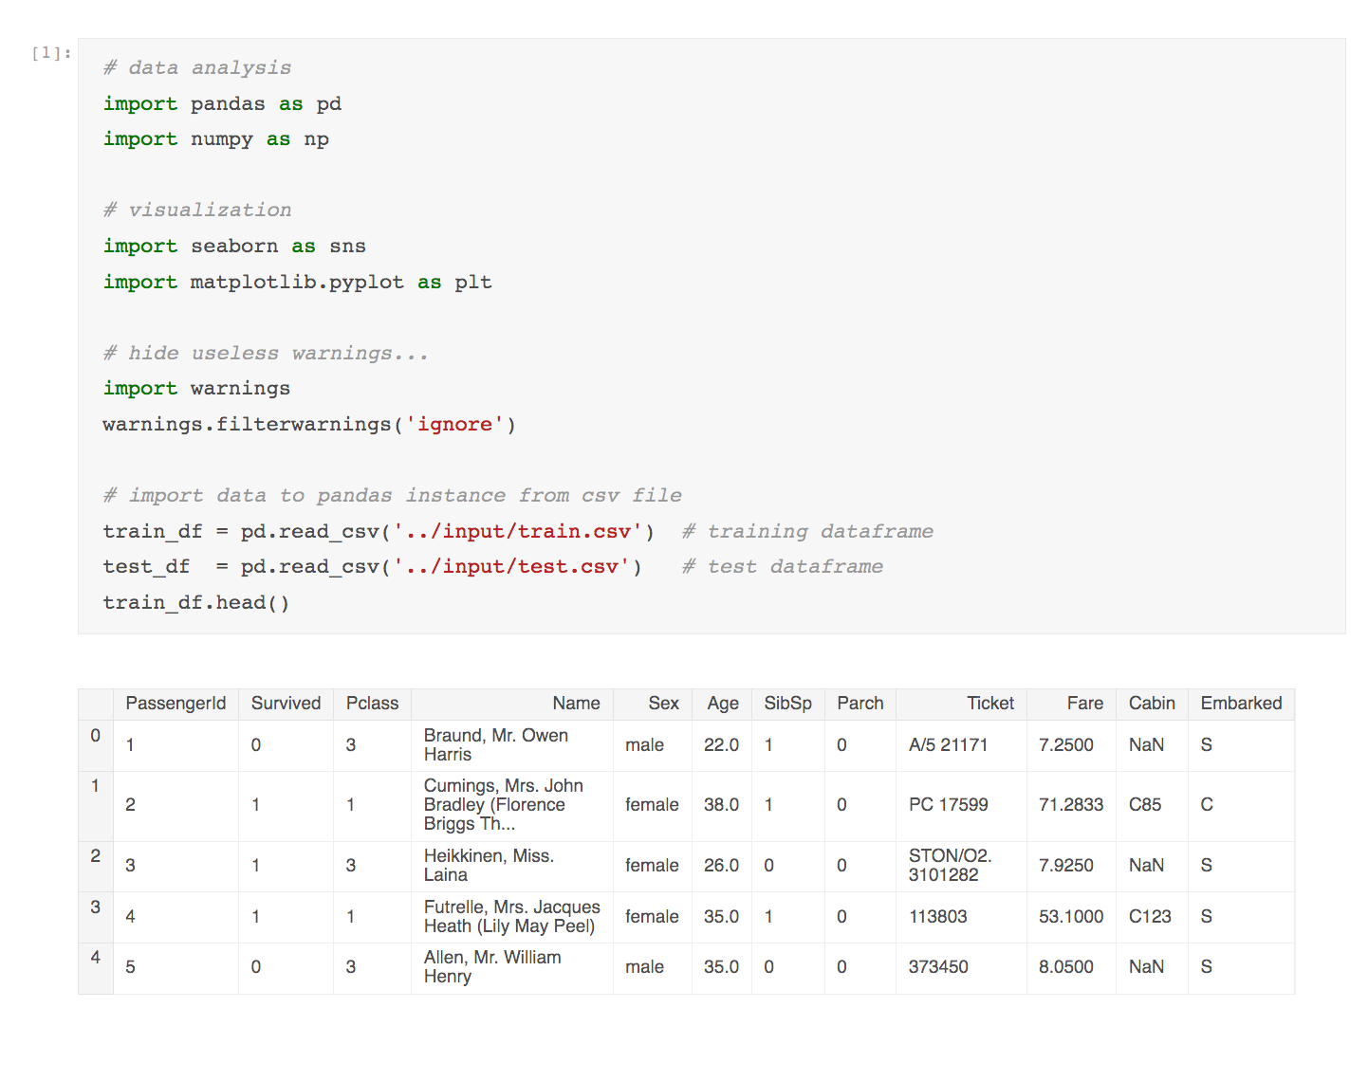Click the line 'train_df.head()'

[196, 603]
